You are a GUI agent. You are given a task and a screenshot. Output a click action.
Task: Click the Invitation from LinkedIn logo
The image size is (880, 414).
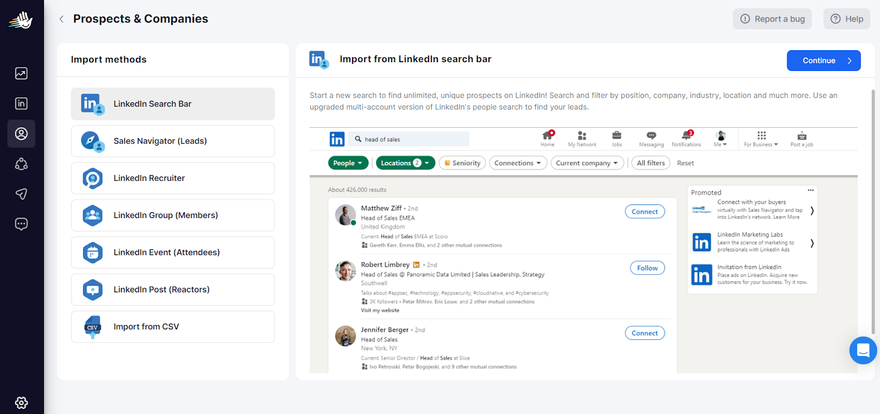(702, 275)
